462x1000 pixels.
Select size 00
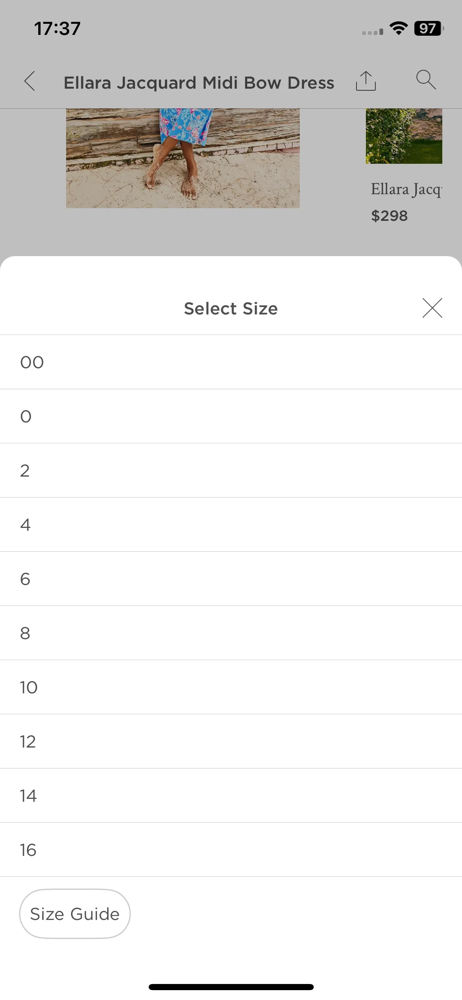(x=231, y=362)
